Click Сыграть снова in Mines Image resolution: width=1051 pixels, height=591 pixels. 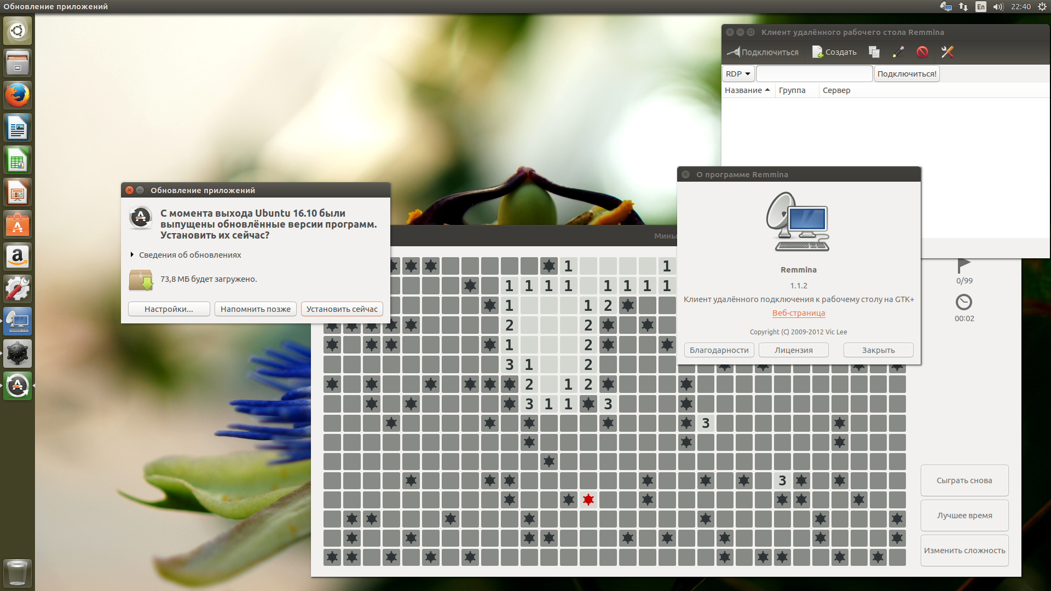click(x=965, y=480)
